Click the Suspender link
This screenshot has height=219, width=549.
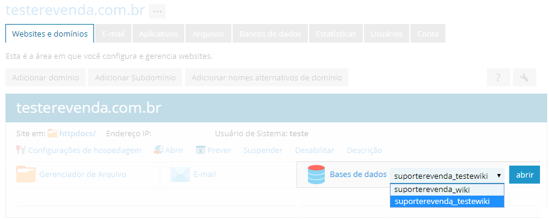263,151
